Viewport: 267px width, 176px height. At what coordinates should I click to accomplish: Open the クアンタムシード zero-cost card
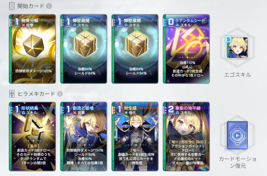click(x=186, y=49)
